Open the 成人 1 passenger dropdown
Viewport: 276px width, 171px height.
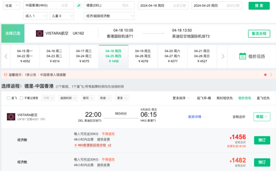35,16
